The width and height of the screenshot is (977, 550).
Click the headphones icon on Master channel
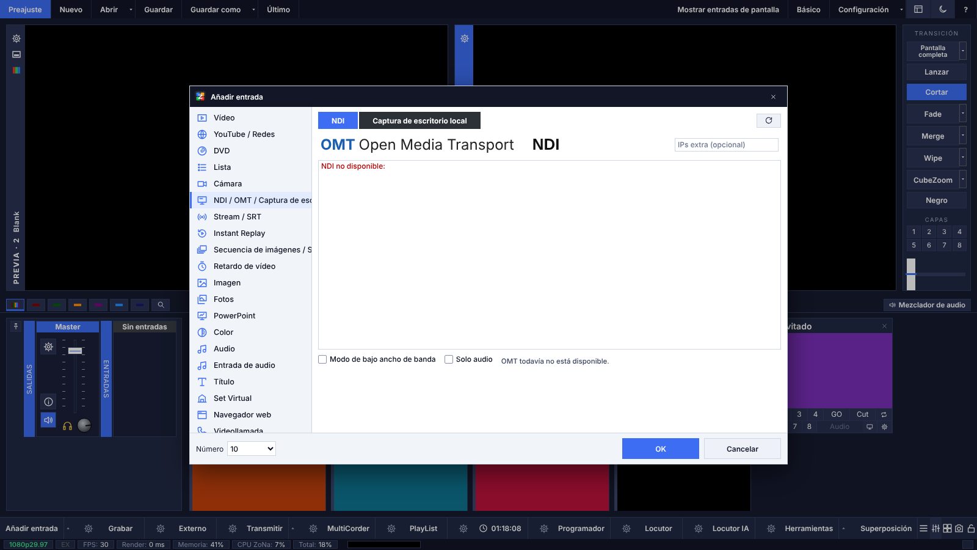pos(68,426)
